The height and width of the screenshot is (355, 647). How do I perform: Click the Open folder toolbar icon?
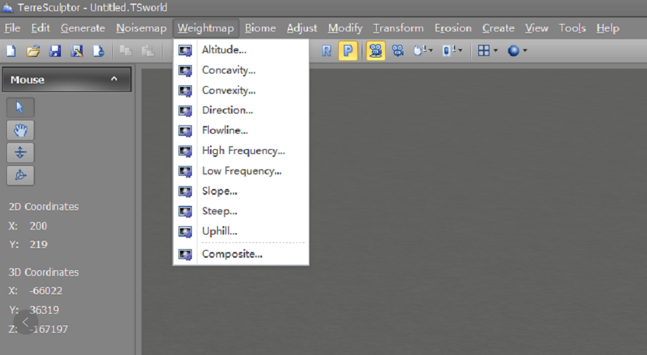(34, 51)
